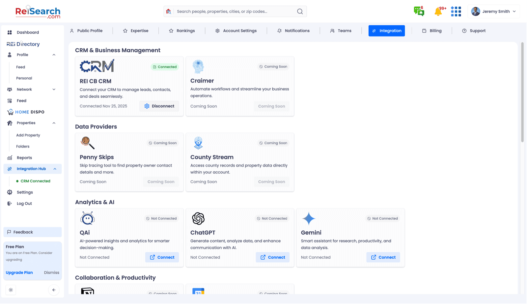The width and height of the screenshot is (527, 304).
Task: Open the notifications bell icon
Action: pos(438,12)
